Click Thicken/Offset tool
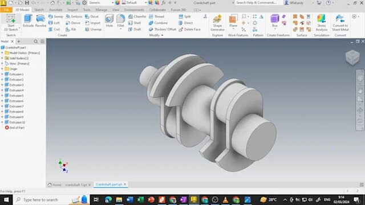 163,29
